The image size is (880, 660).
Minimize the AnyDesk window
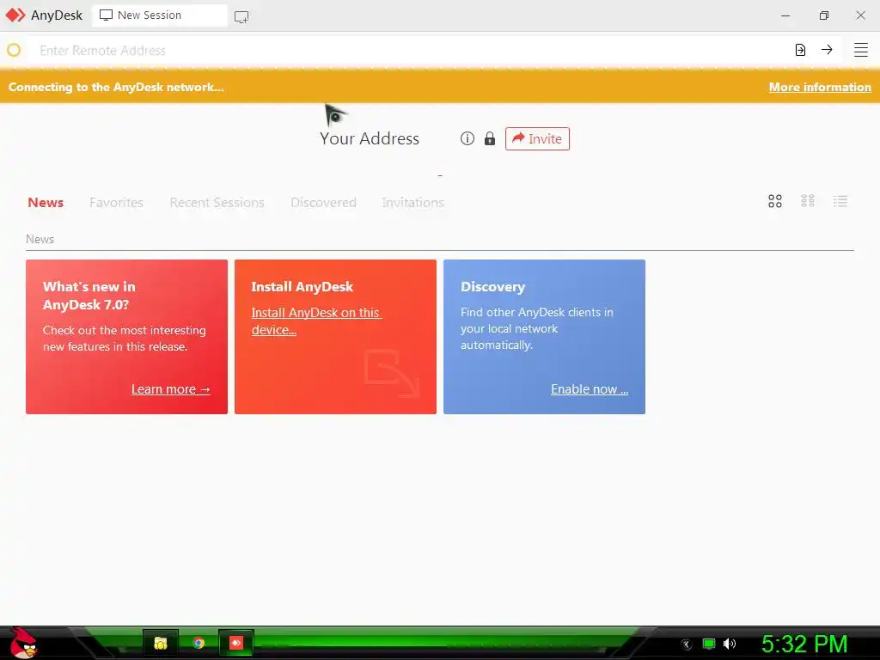click(785, 15)
